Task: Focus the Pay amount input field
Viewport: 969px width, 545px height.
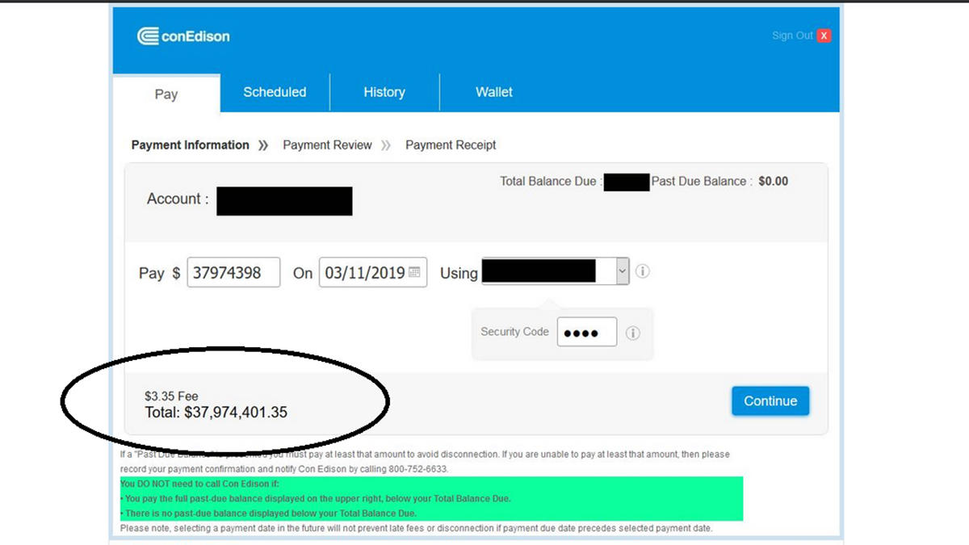Action: tap(233, 273)
